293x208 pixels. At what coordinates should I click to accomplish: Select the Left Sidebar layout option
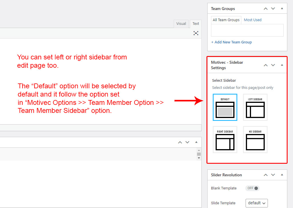tap(255, 107)
